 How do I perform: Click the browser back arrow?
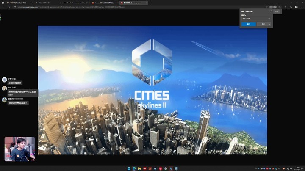(3, 7)
